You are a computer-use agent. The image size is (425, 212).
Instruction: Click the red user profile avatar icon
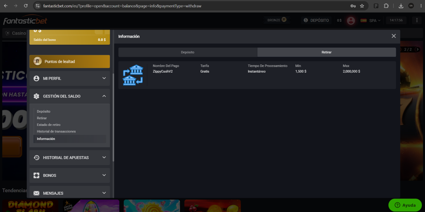(x=351, y=20)
